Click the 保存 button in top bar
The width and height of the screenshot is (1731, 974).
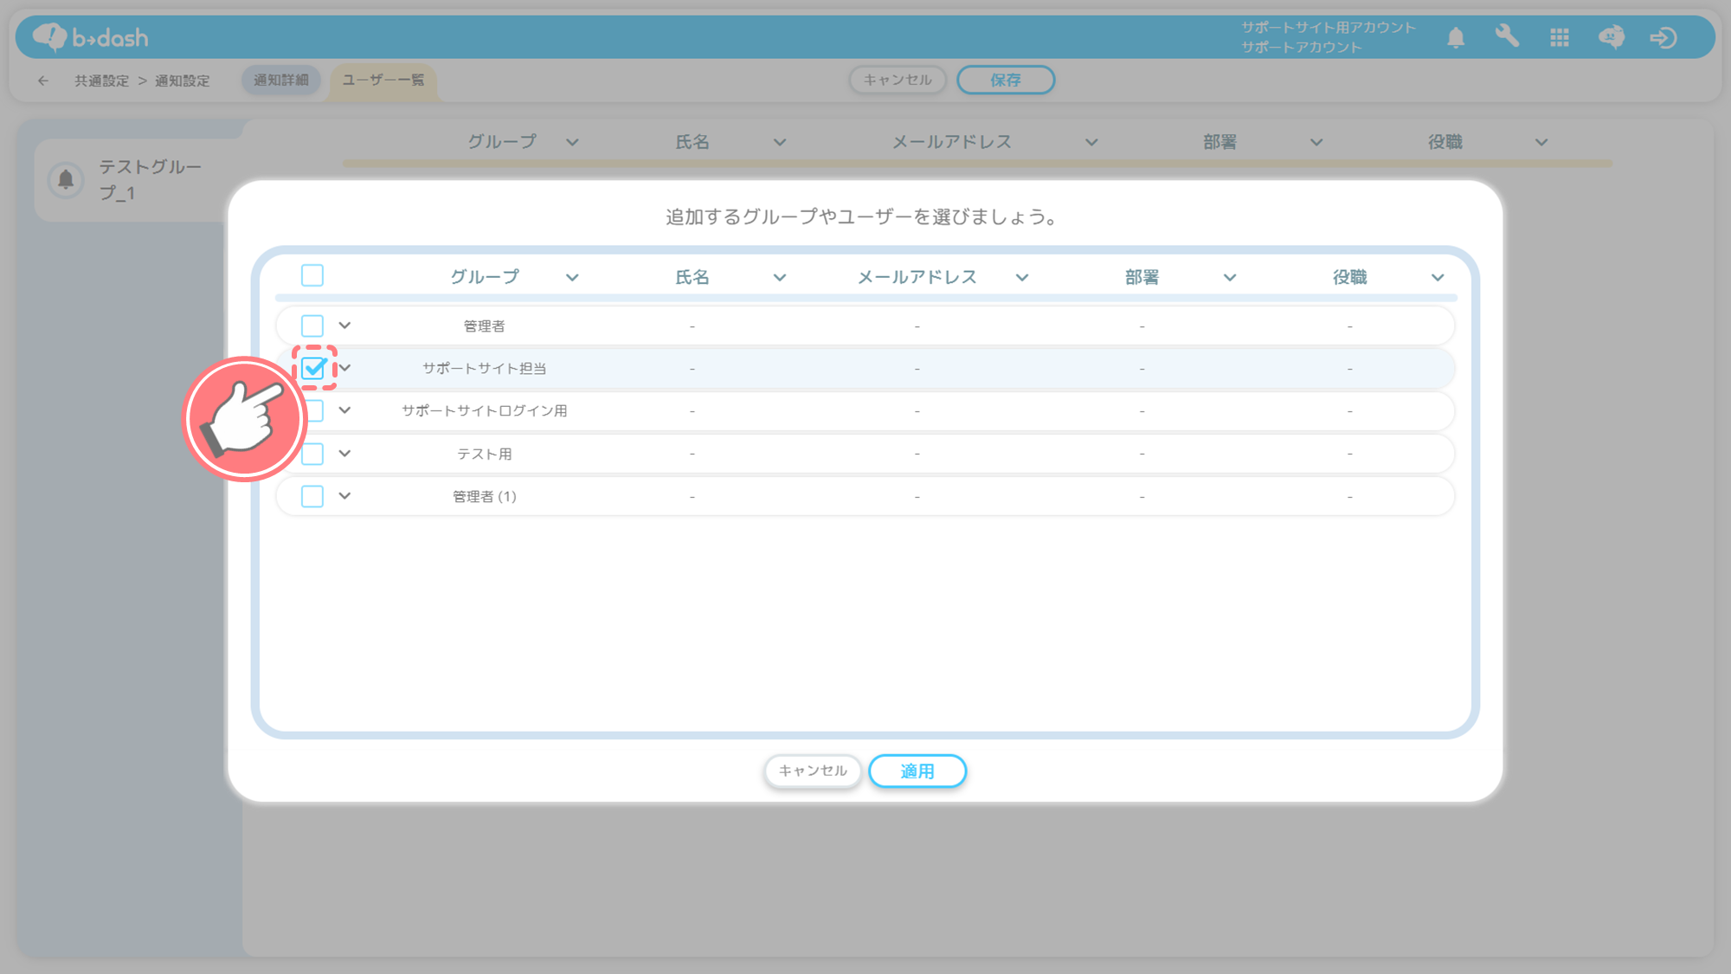point(1005,80)
